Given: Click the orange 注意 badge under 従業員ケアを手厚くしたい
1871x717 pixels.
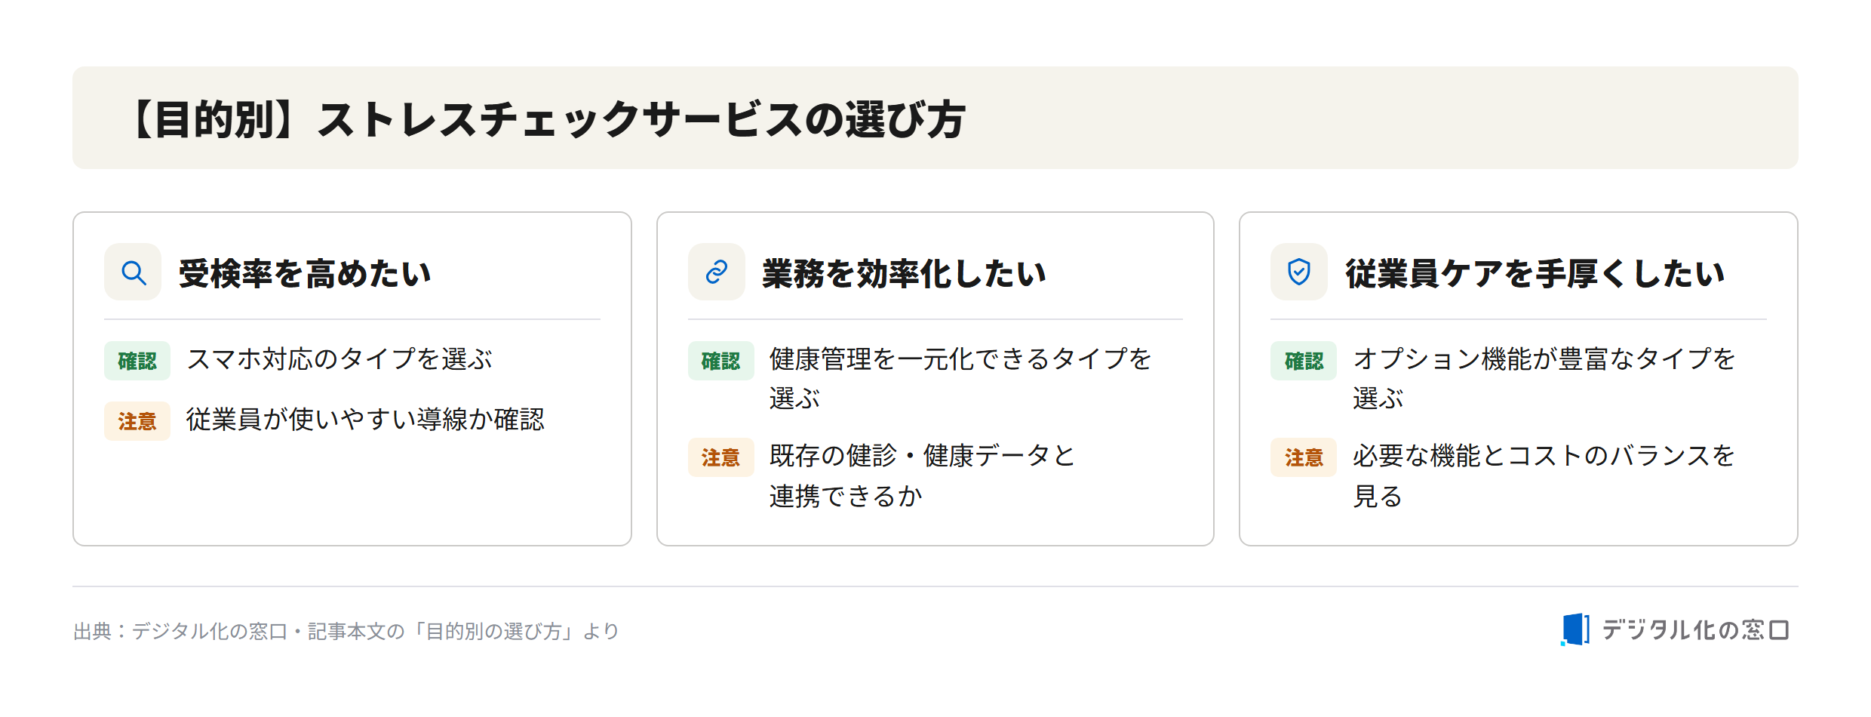Looking at the screenshot, I should coord(1304,457).
